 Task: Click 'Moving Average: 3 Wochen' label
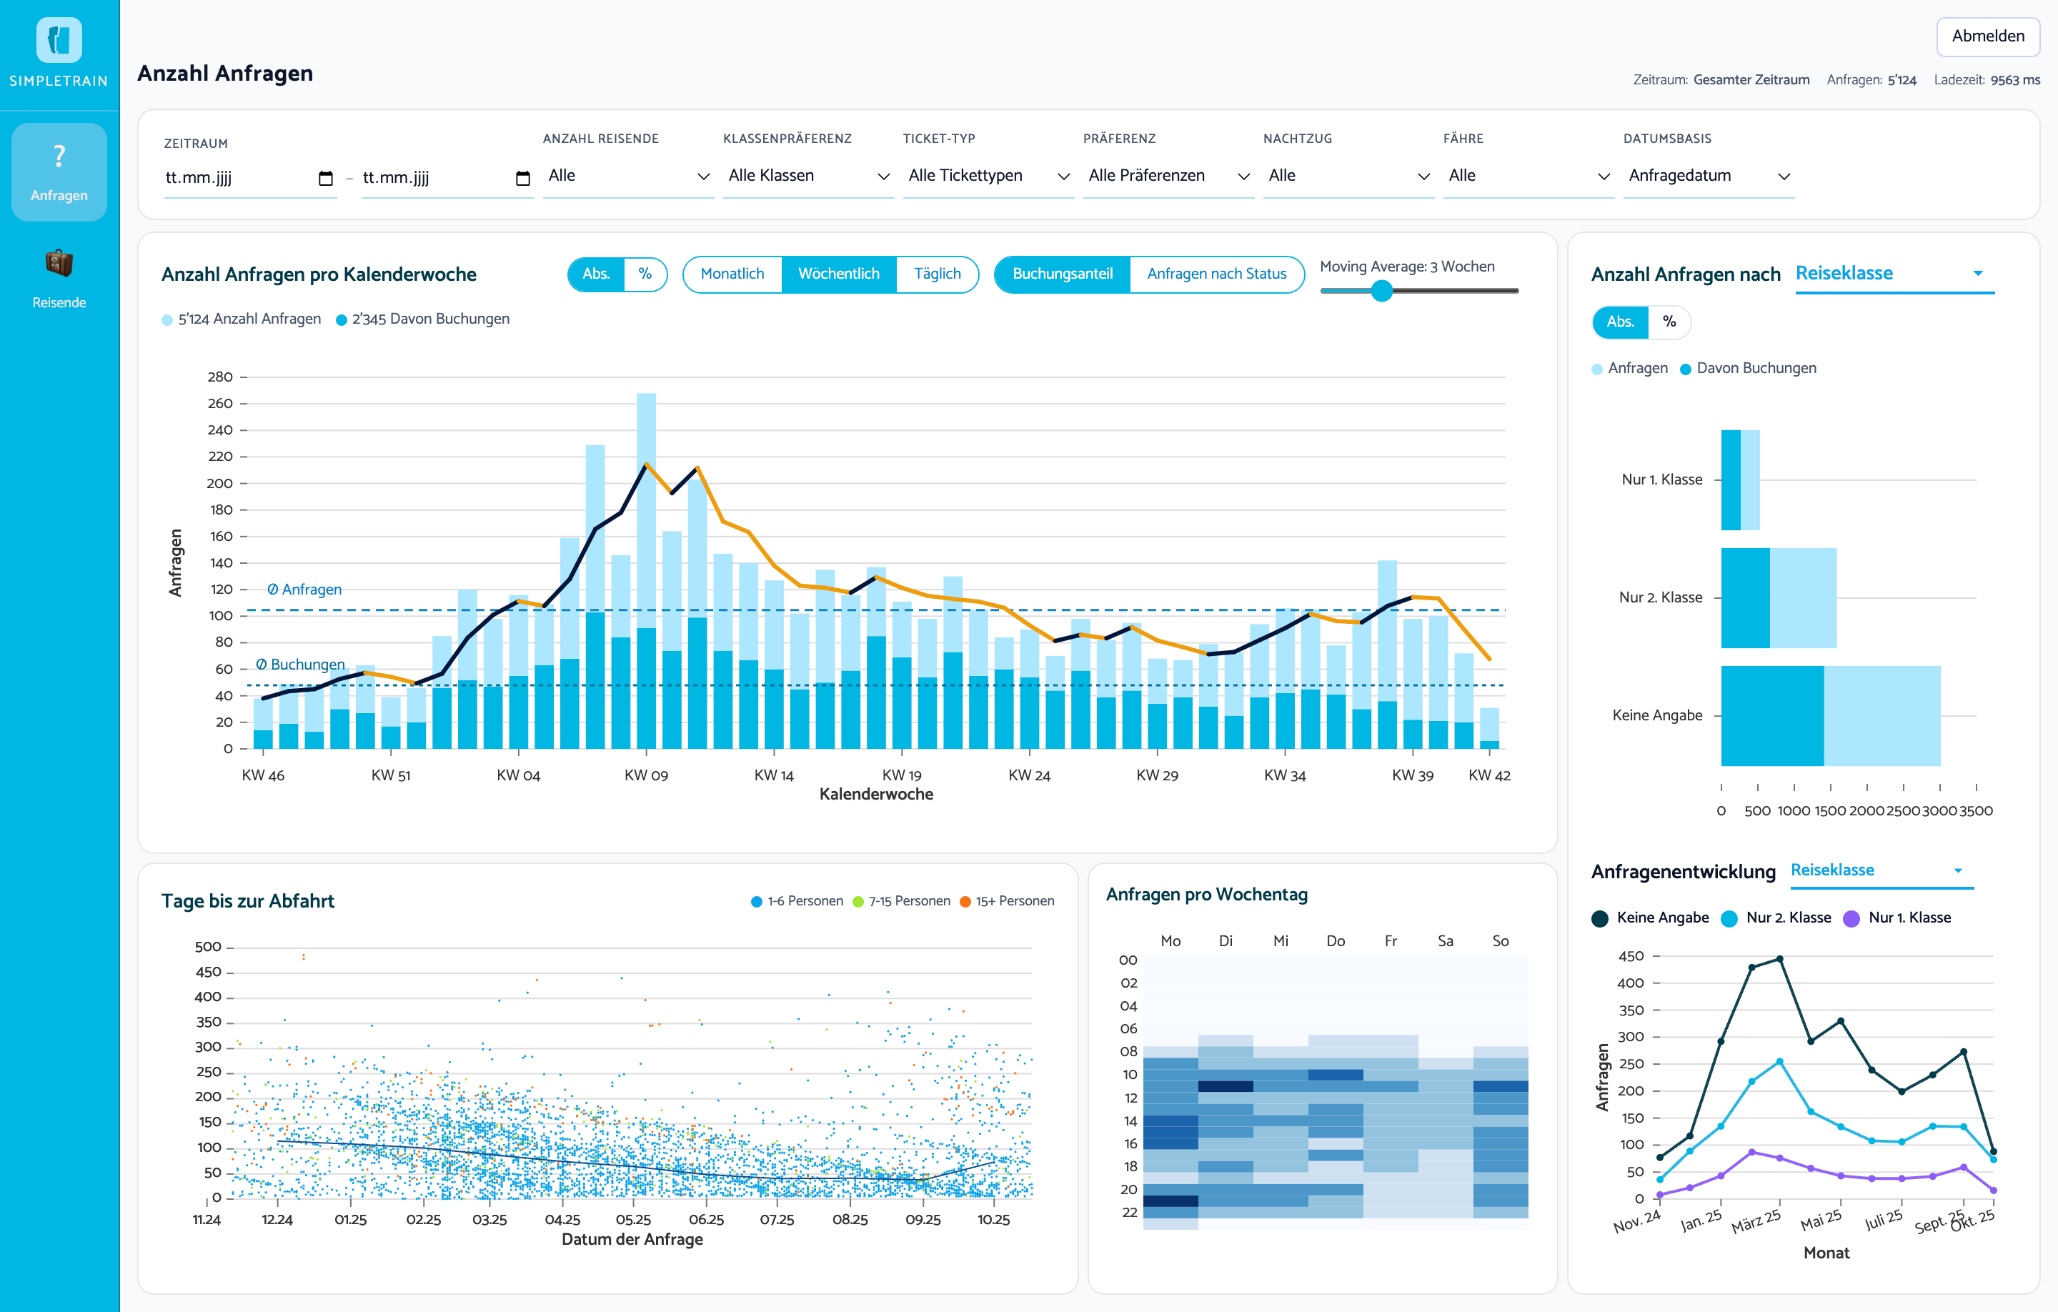pyautogui.click(x=1407, y=267)
